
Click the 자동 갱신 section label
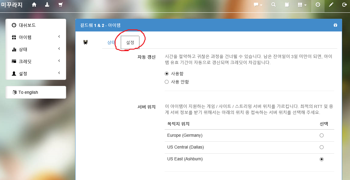146,57
